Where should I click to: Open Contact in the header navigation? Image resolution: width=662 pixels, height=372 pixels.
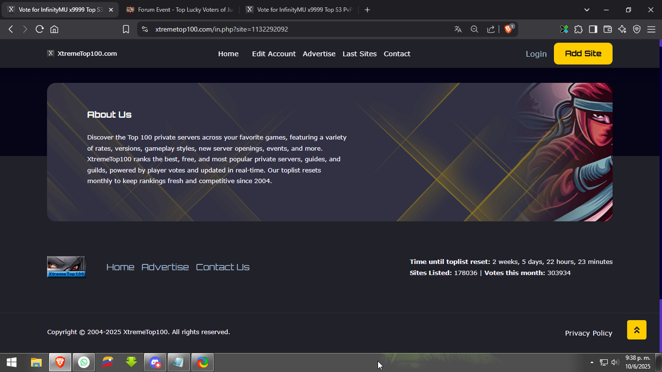pos(397,54)
